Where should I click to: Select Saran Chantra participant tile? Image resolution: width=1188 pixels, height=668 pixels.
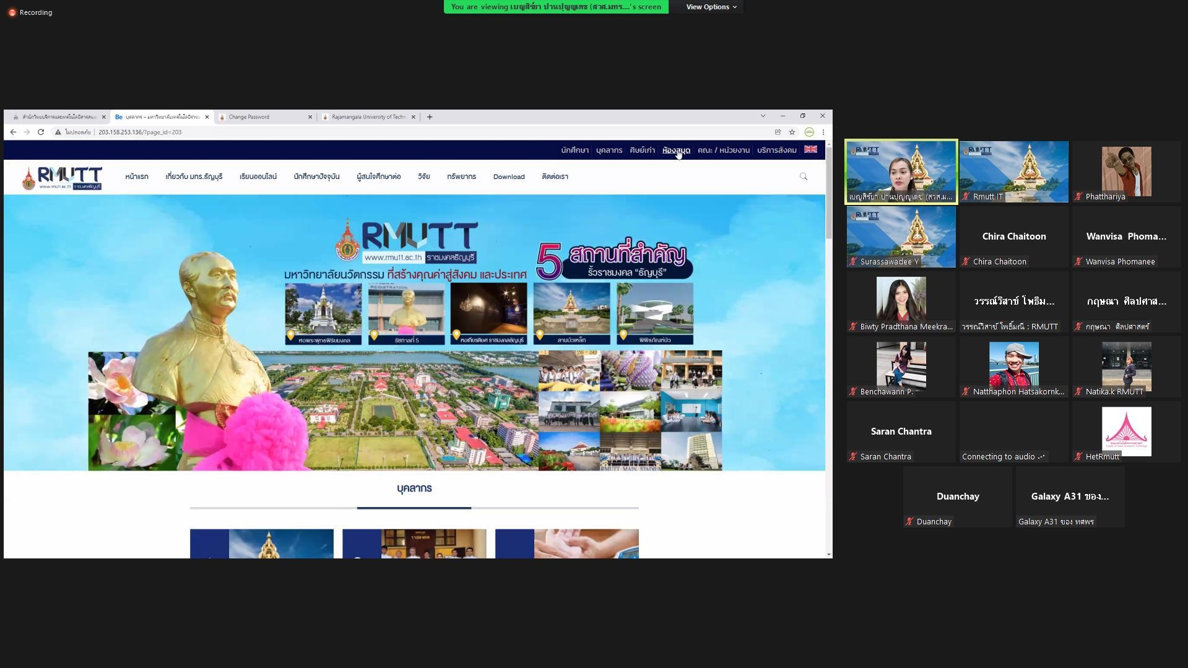(901, 432)
